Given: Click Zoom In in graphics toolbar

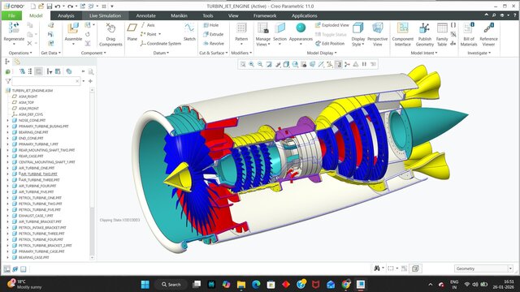Looking at the screenshot, I should click(251, 64).
